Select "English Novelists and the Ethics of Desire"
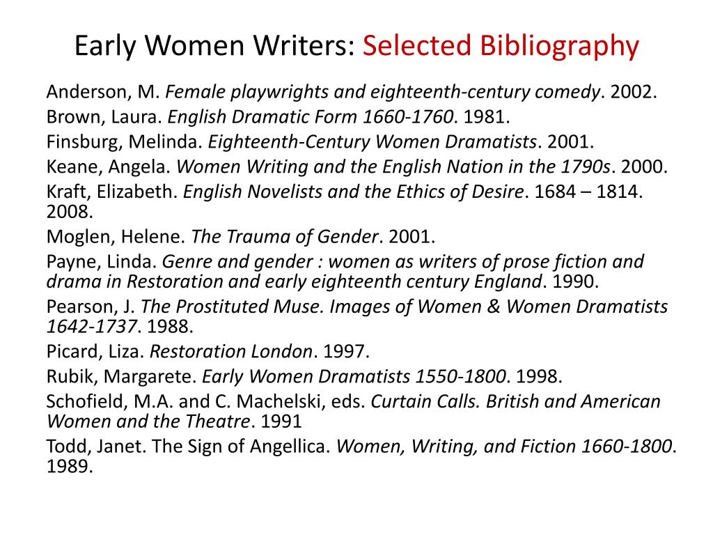Screen dimensions: 713x535 353,192
